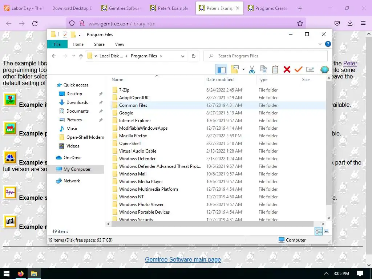Select Videos in navigation pane
372x279 pixels.
[73, 146]
